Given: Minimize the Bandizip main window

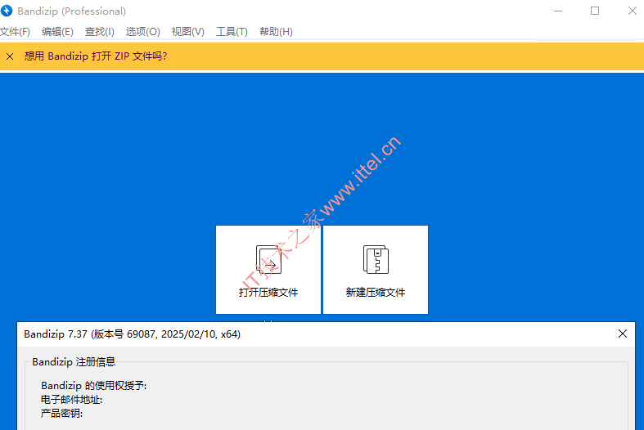Looking at the screenshot, I should [x=558, y=11].
